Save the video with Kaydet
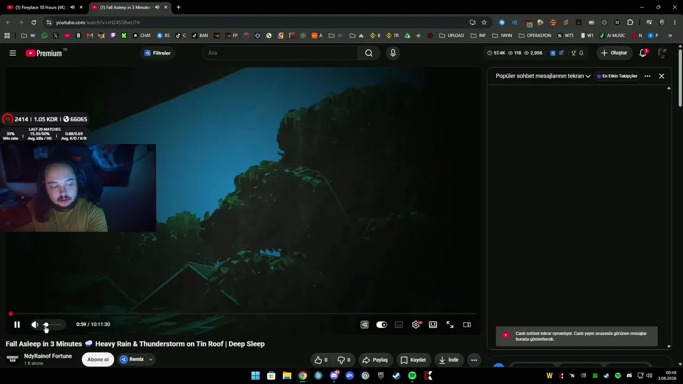Image resolution: width=683 pixels, height=384 pixels. tap(414, 360)
